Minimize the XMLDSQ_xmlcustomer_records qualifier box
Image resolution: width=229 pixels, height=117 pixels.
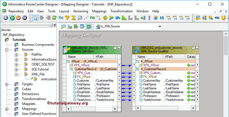(x=197, y=48)
